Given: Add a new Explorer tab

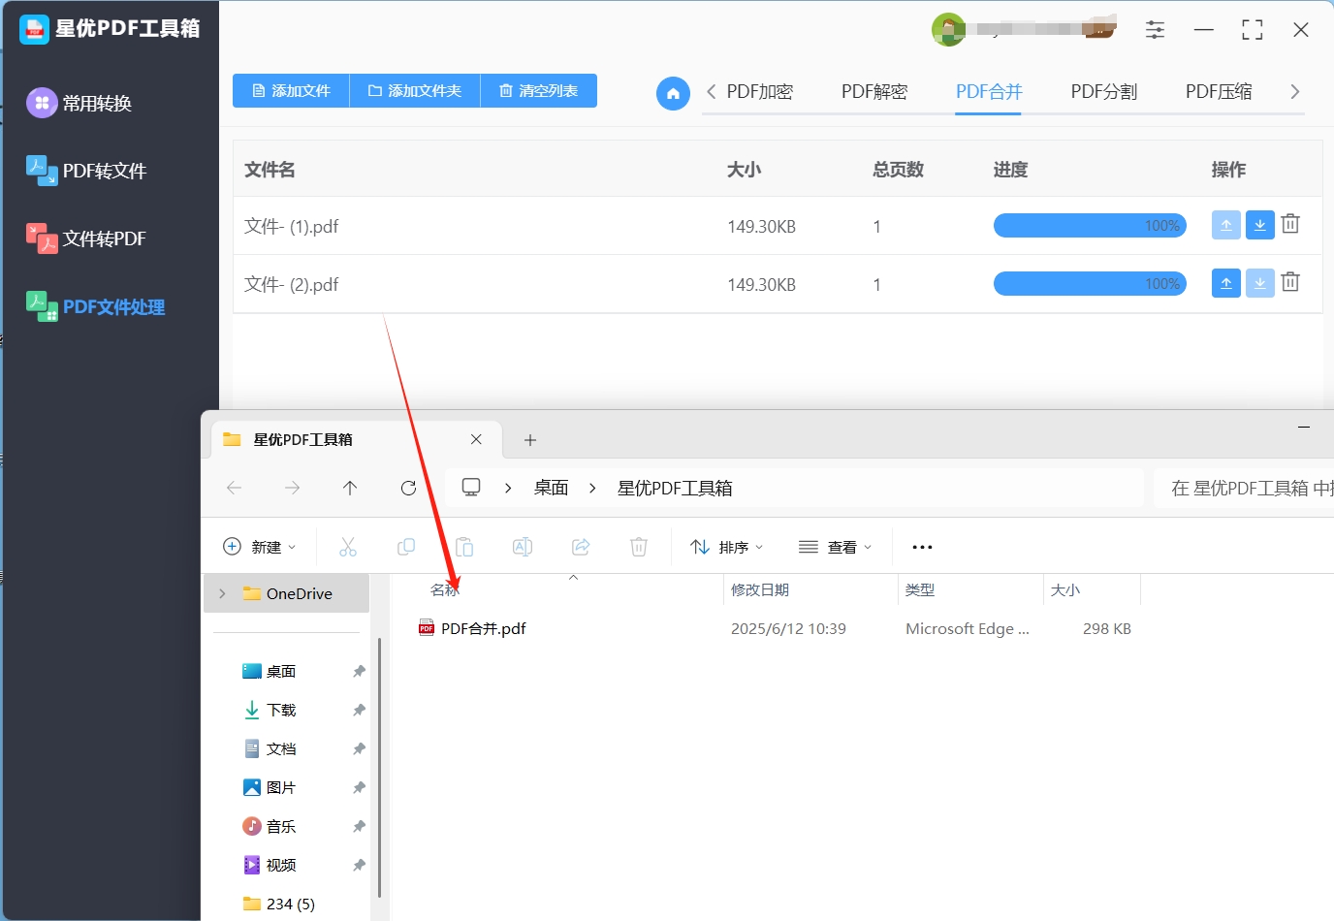Looking at the screenshot, I should [x=529, y=440].
